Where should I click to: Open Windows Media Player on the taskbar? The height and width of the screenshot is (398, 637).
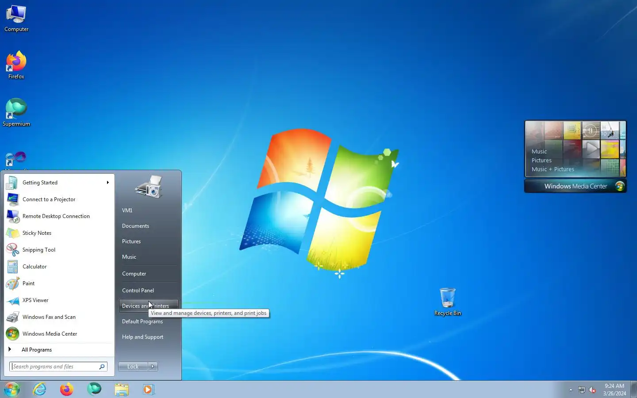(x=148, y=390)
